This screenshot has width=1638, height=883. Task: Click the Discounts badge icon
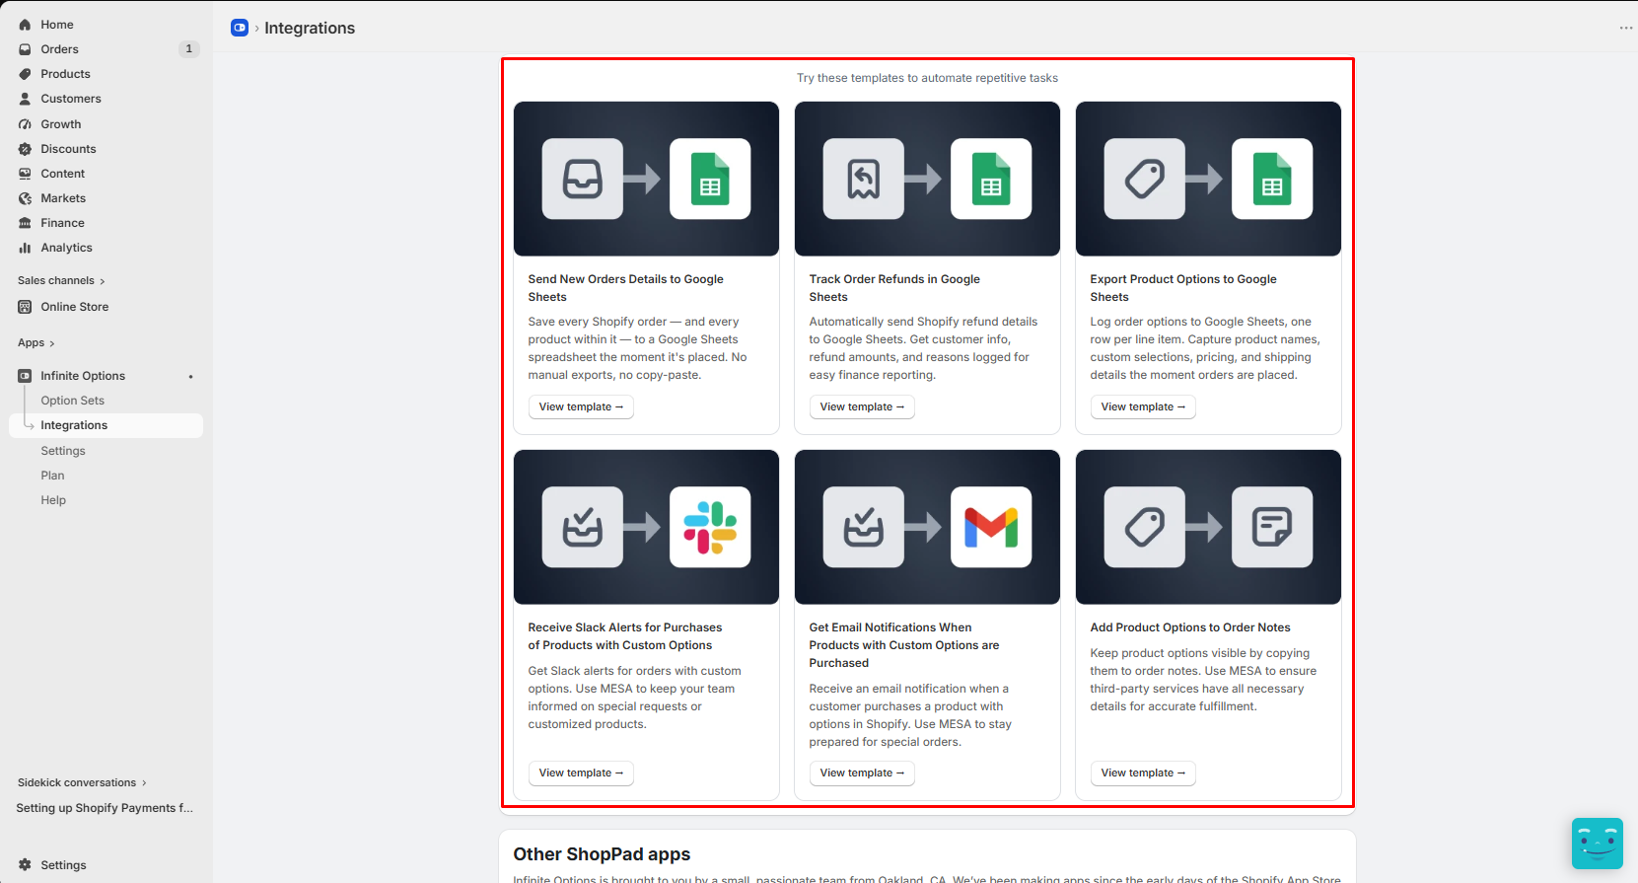pyautogui.click(x=25, y=149)
